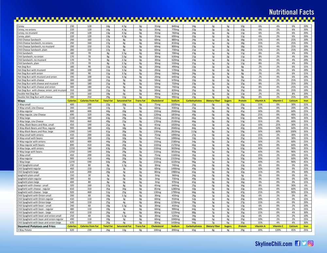Screen dimensions: 327x253
Task: Open the Instagram icon link
Action: tap(311, 243)
